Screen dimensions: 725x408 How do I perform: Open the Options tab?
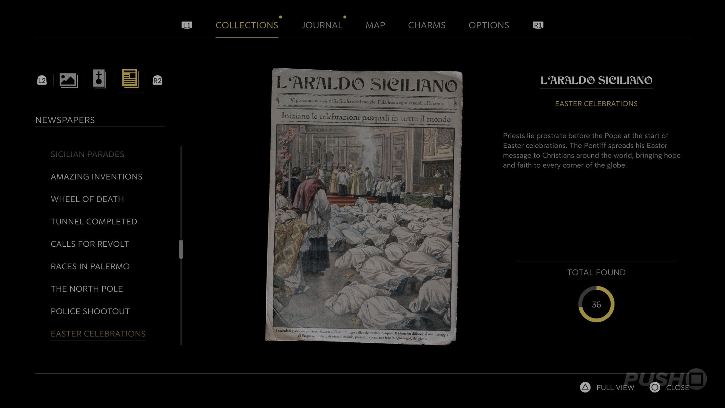click(x=489, y=25)
